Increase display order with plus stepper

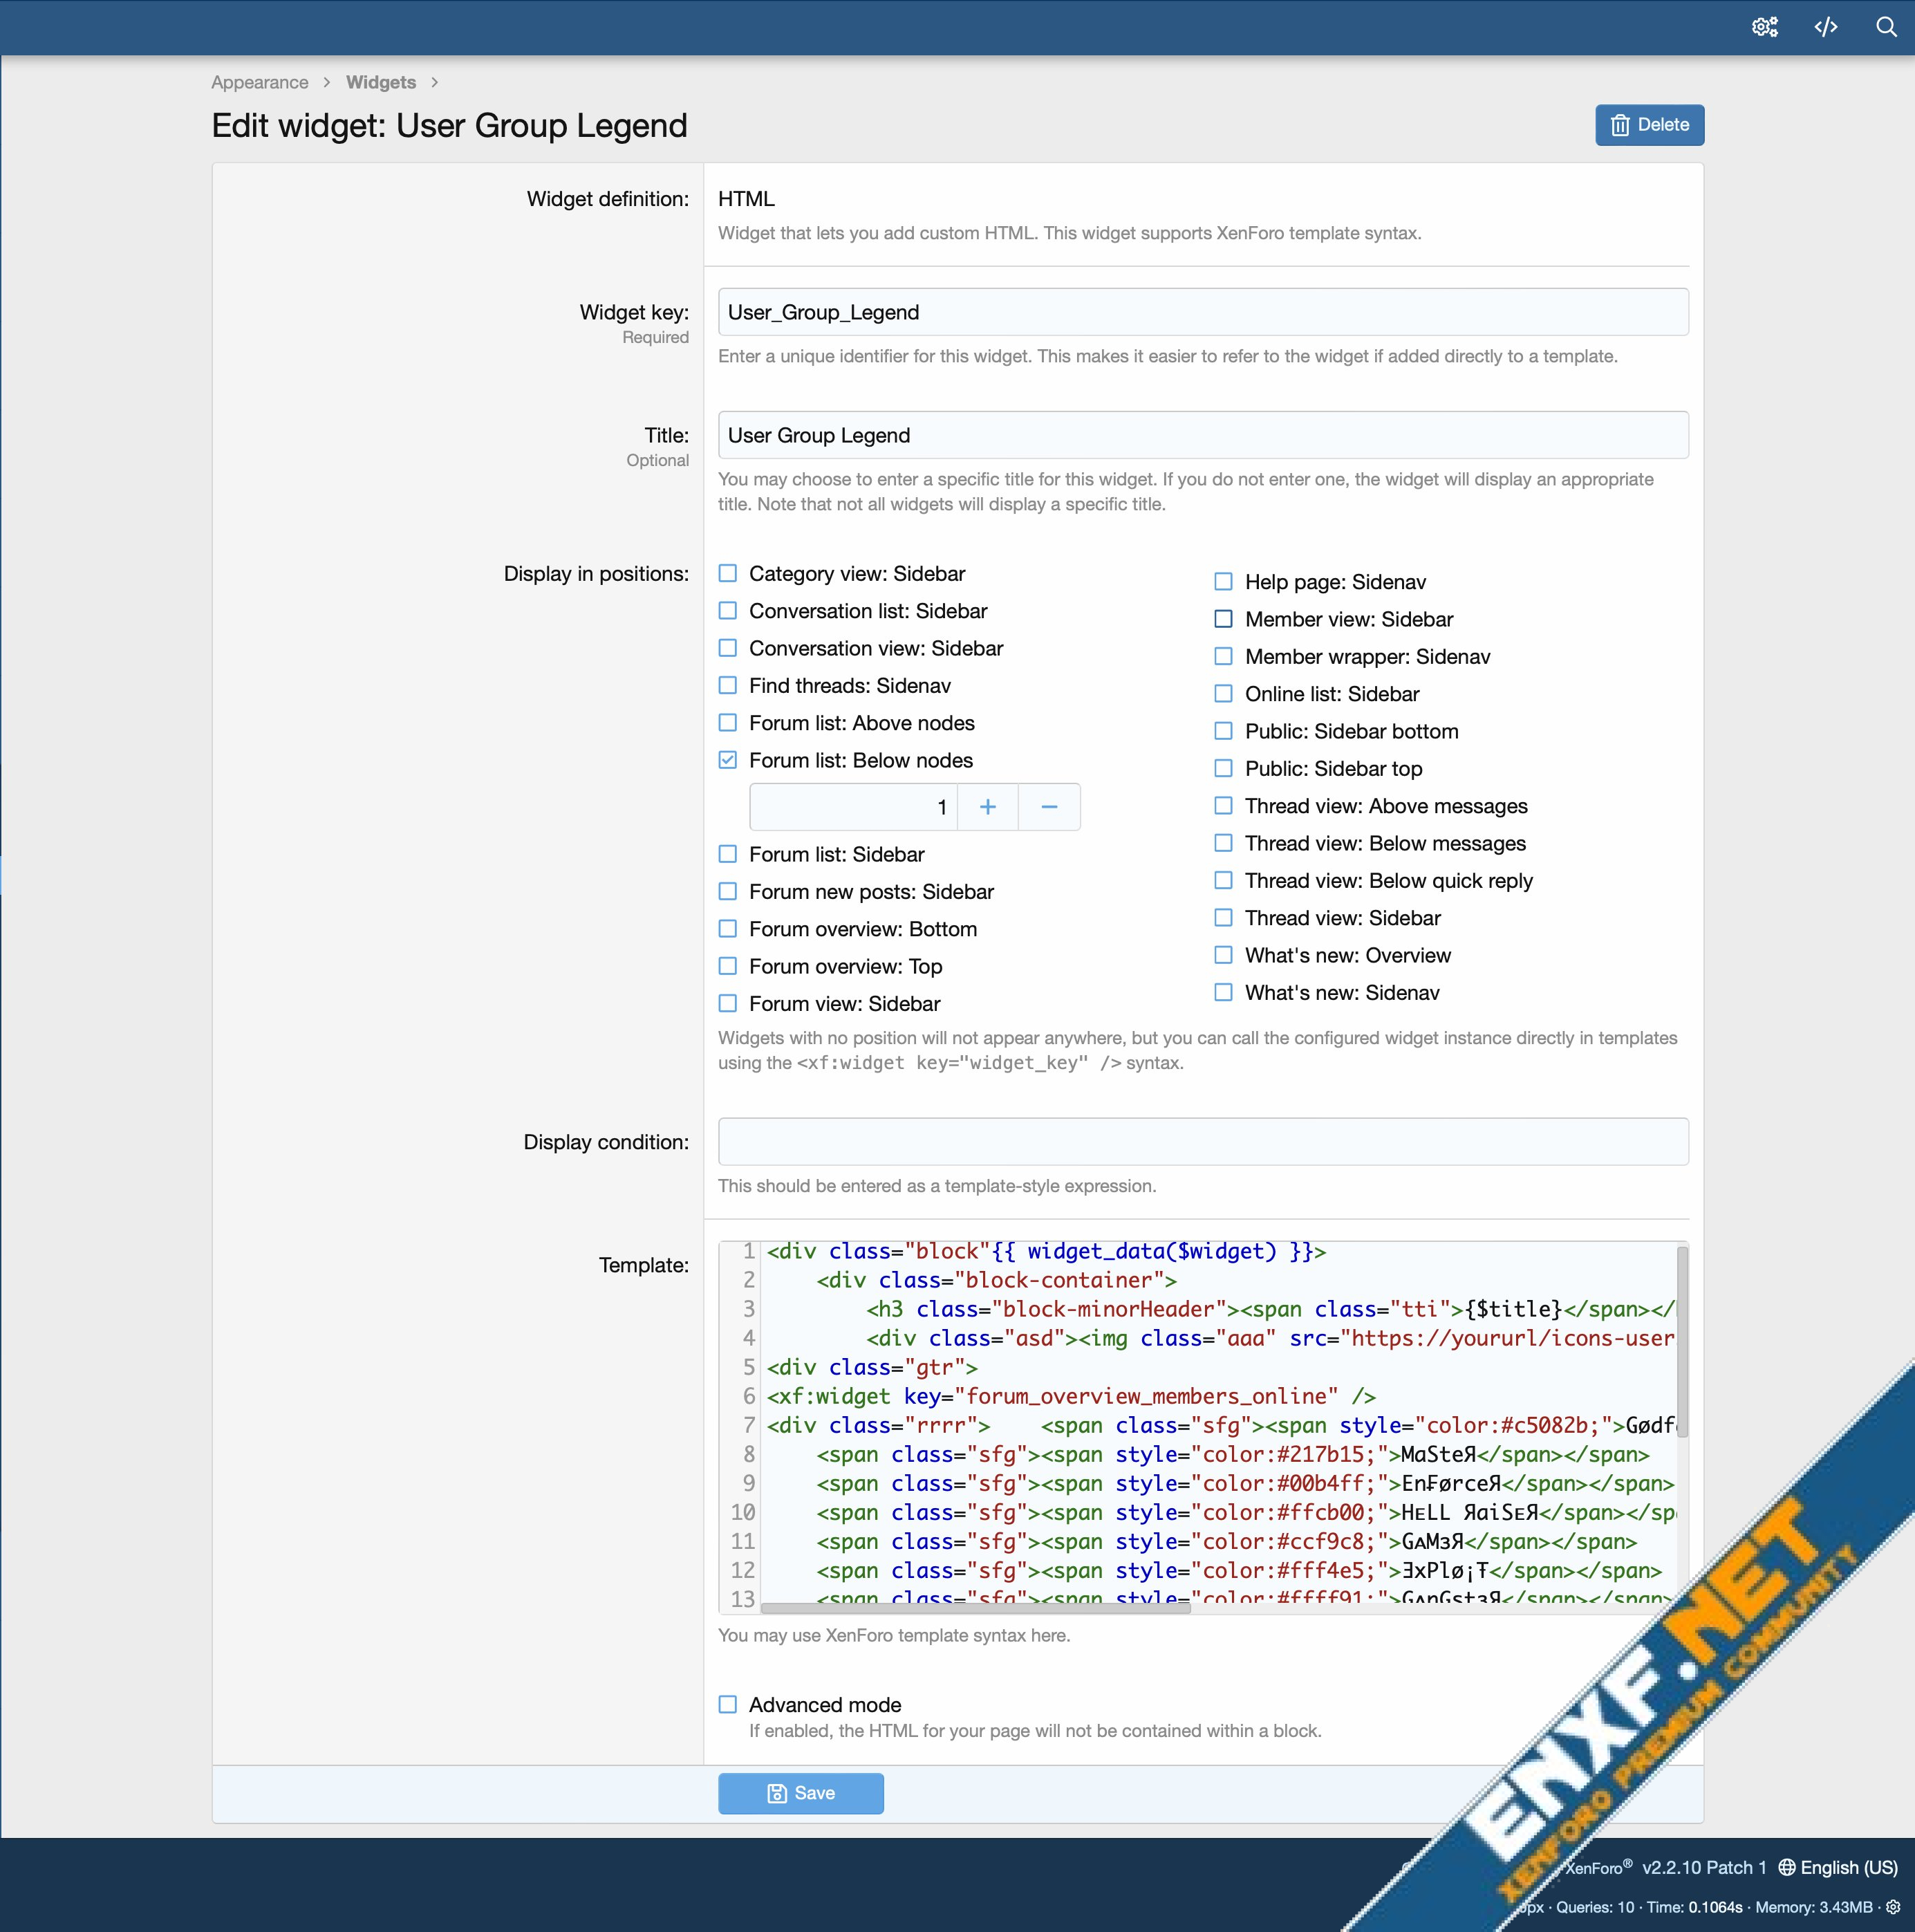(987, 807)
